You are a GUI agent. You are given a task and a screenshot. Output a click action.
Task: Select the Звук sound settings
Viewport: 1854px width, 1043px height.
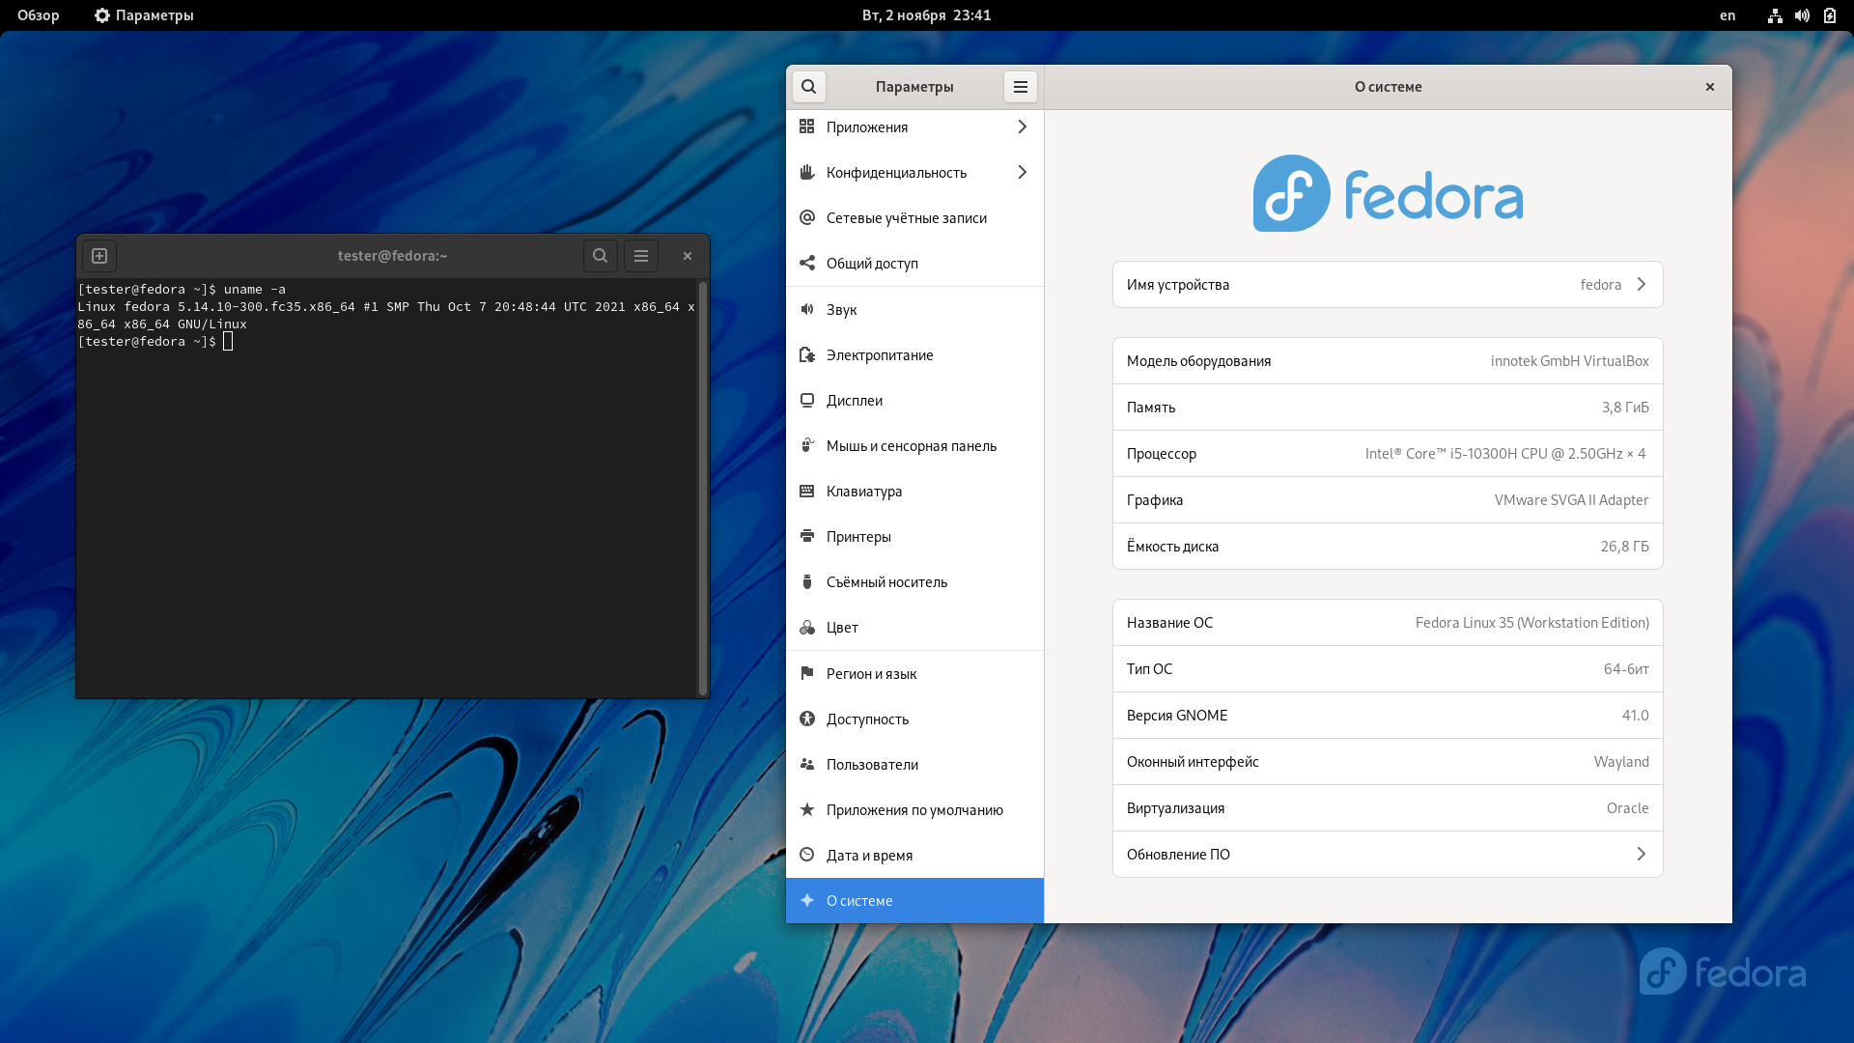tap(914, 310)
